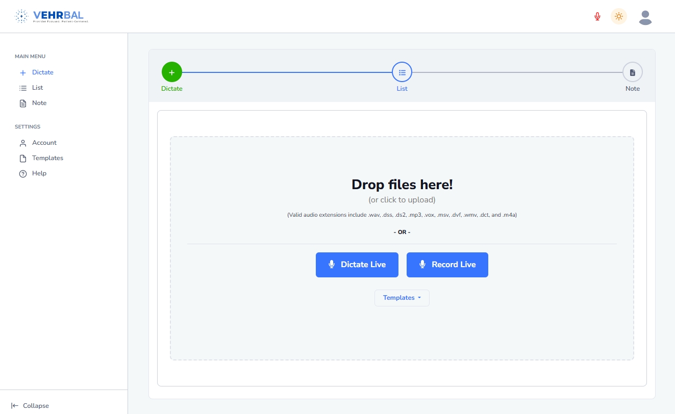Go to the List step circle
The image size is (675, 414).
point(402,72)
